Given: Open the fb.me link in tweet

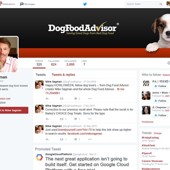Looking at the screenshot, I should coord(121,89).
